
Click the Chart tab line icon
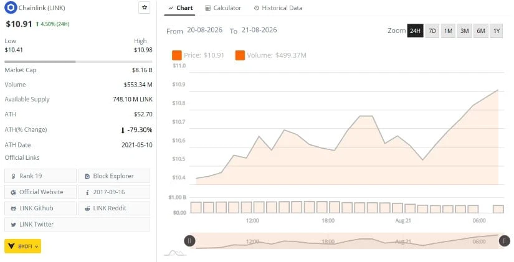click(171, 8)
